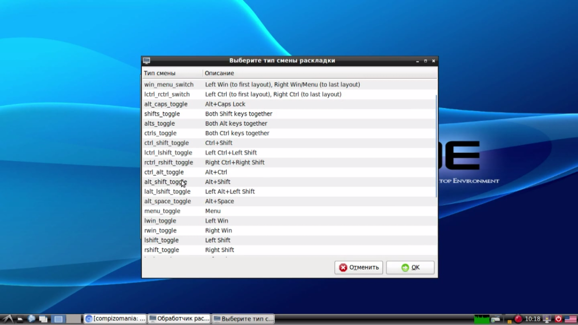Viewport: 578px width, 325px height.
Task: Click the 'Alt+Caps Lock' description cell
Action: point(225,104)
